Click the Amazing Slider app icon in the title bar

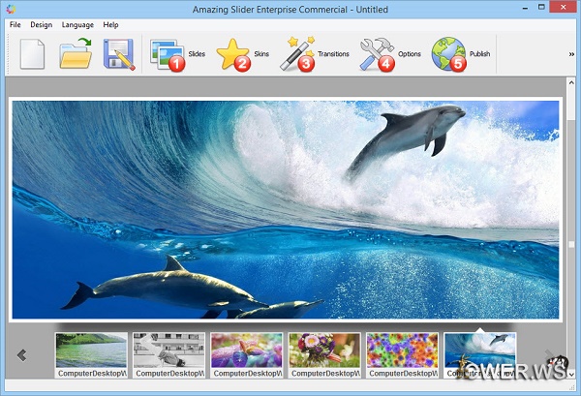pyautogui.click(x=11, y=9)
